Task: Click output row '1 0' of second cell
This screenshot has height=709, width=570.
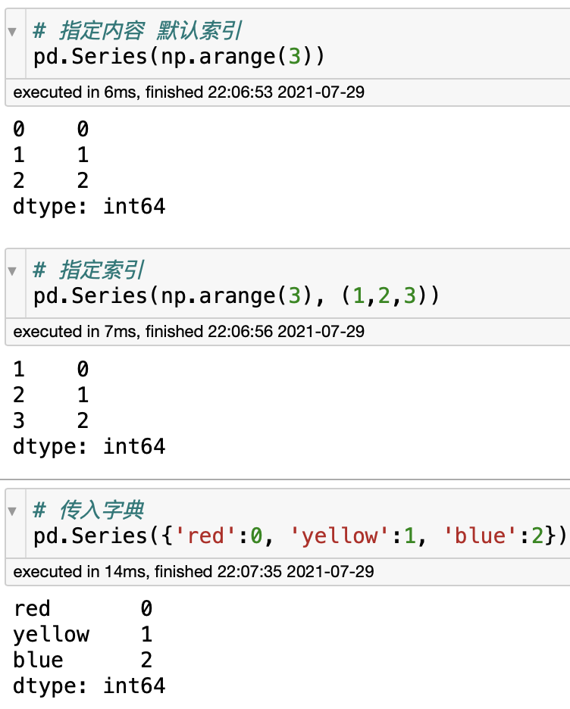Action: (x=51, y=369)
